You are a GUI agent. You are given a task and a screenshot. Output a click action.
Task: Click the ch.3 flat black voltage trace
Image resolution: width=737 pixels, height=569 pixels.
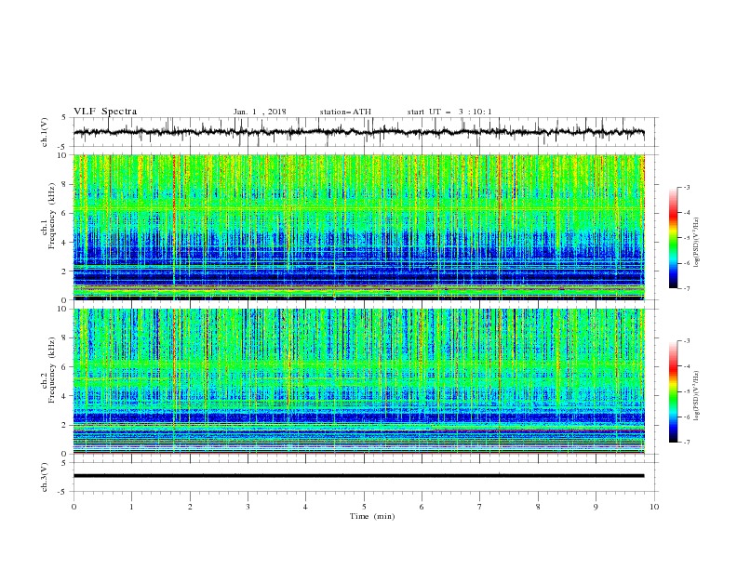[x=358, y=476]
